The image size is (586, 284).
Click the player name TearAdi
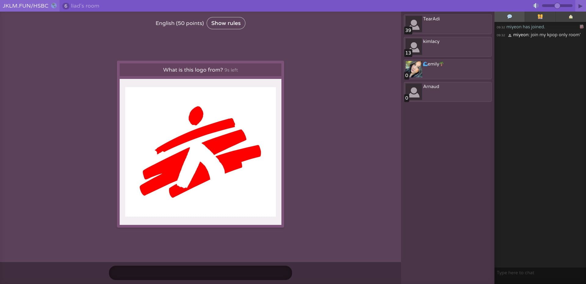(431, 19)
